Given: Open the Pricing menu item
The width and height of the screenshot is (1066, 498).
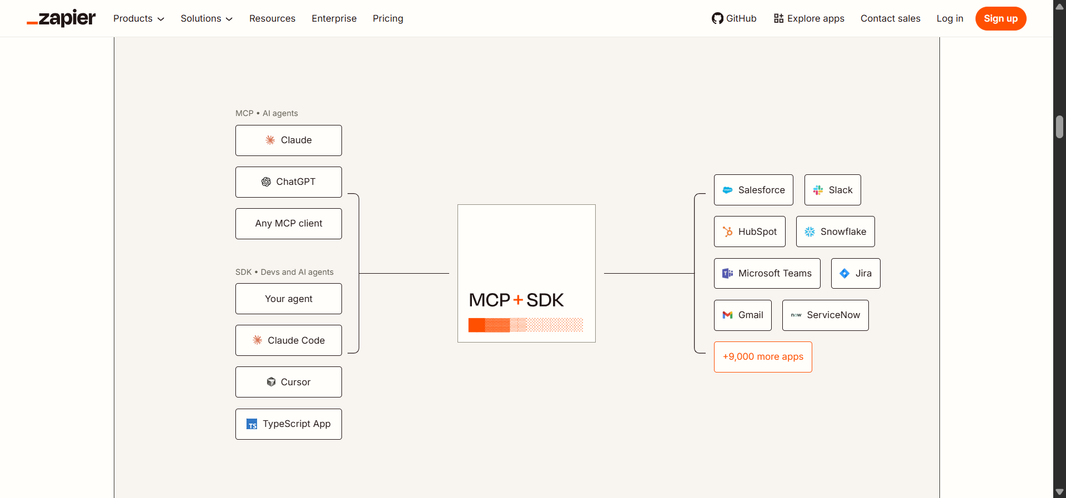Looking at the screenshot, I should coord(388,18).
